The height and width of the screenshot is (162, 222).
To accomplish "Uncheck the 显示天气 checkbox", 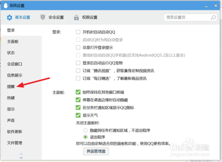I will [x=78, y=115].
